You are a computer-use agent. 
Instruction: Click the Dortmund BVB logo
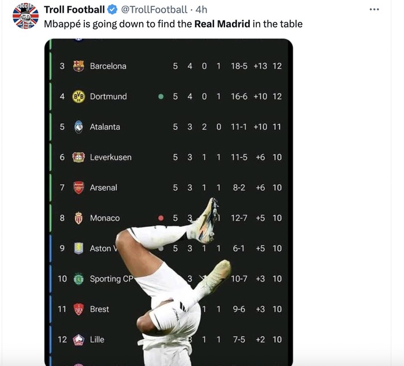click(78, 96)
